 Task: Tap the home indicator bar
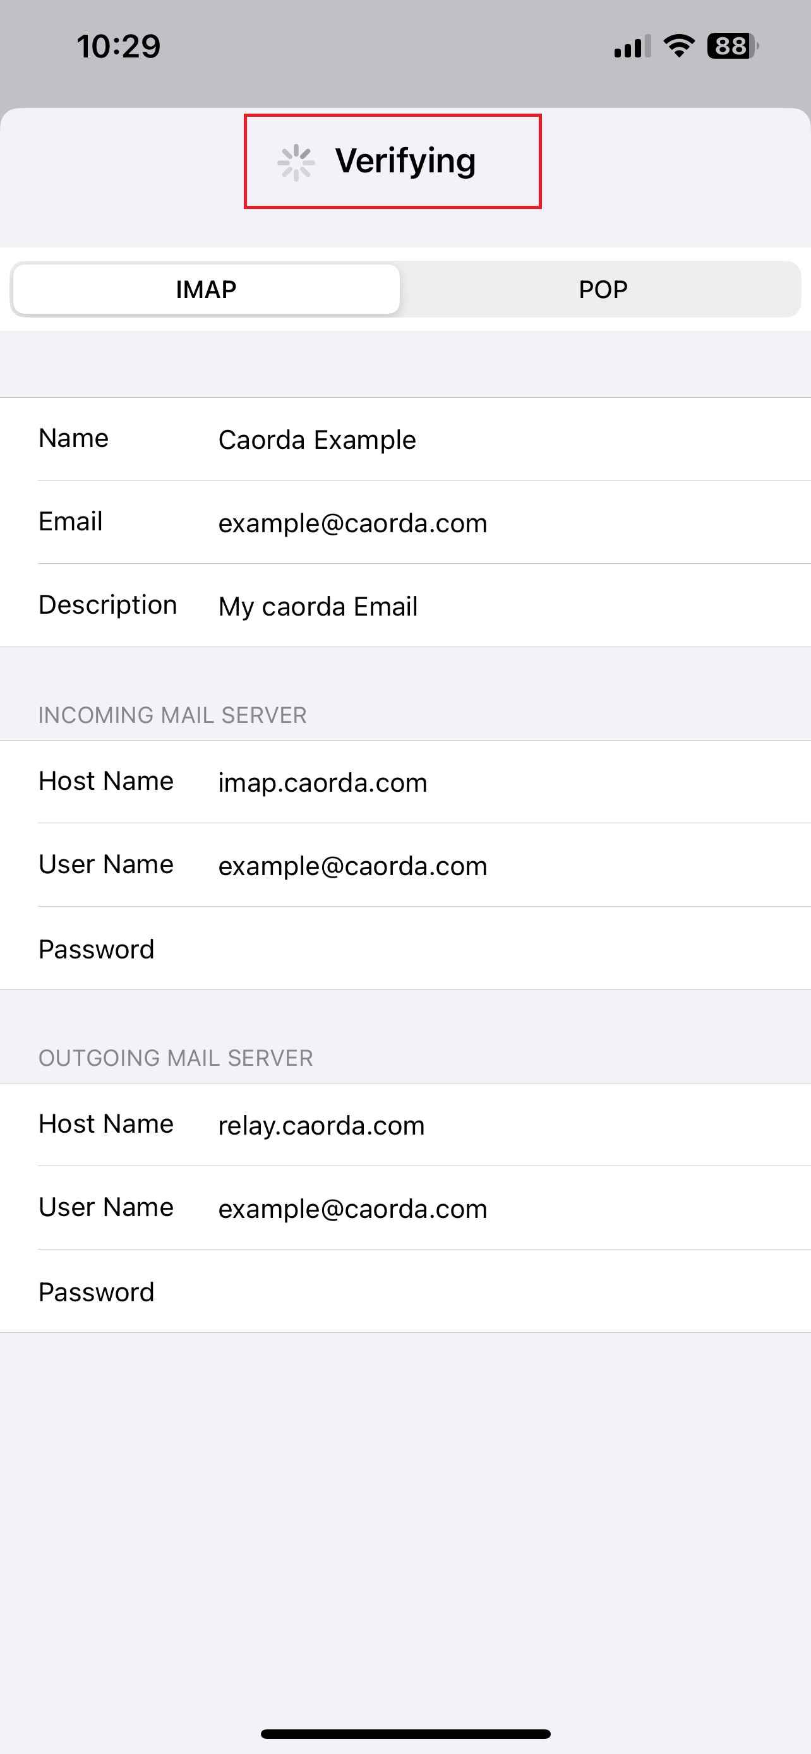[x=405, y=1734]
